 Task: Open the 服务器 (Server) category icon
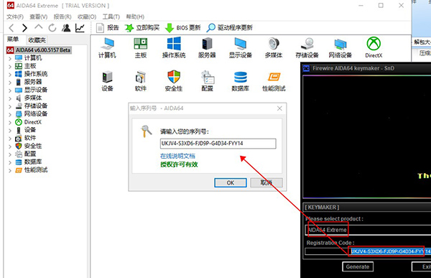[207, 48]
